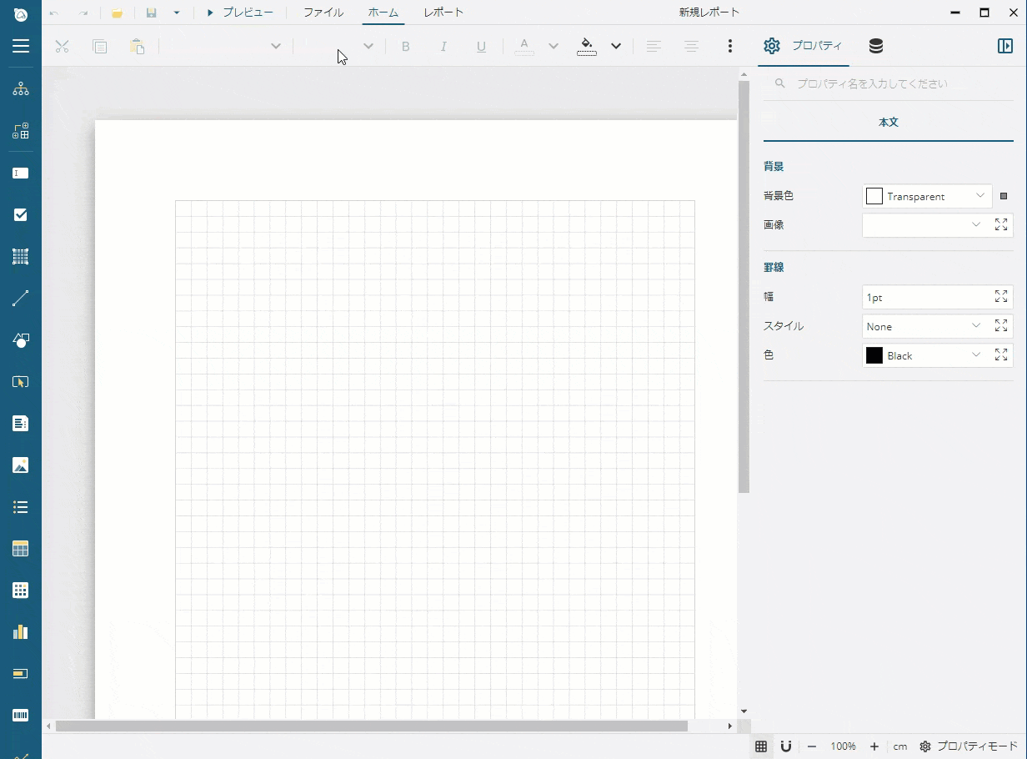Select the Image tool in the sidebar

tap(20, 465)
